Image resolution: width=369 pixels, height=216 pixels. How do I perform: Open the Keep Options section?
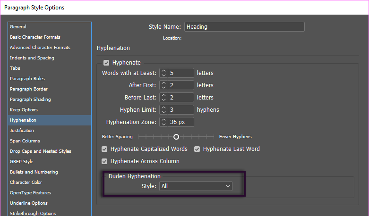pyautogui.click(x=24, y=110)
